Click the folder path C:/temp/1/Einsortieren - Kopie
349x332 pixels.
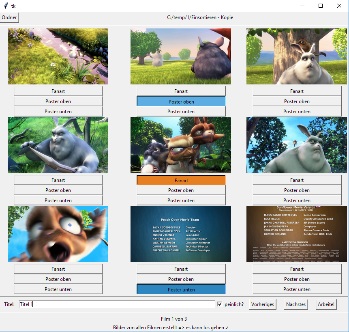click(x=200, y=17)
